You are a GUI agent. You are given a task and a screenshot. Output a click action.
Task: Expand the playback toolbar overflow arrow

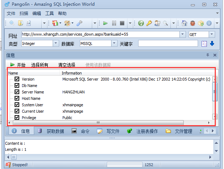coord(130,23)
